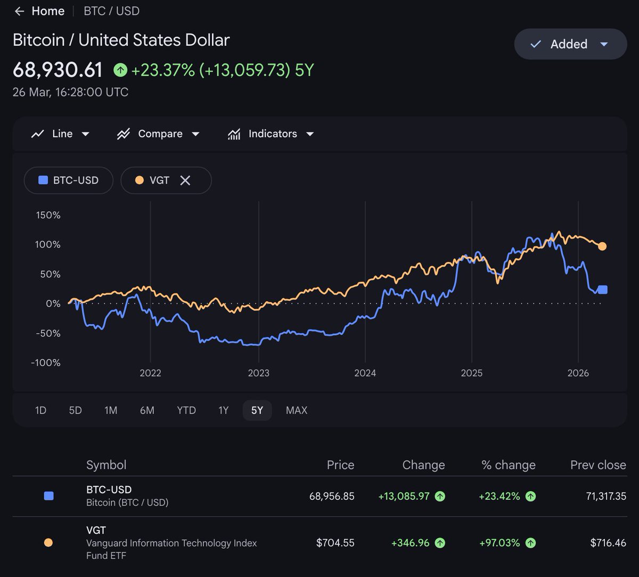
Task: Click the checkmark icon in Added button
Action: 536,44
